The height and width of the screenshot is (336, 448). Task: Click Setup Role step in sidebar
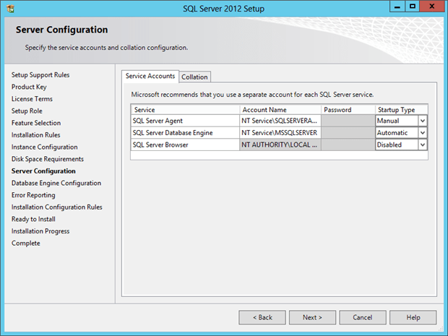tap(27, 111)
